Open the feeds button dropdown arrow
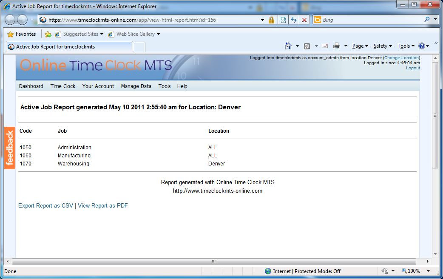Viewport: 443px width, 279px height. 316,46
